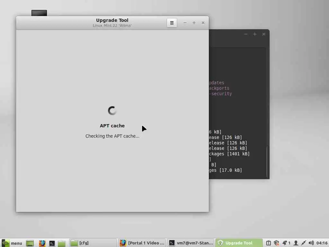
Task: Click the show desktop launcher icon
Action: 30,243
